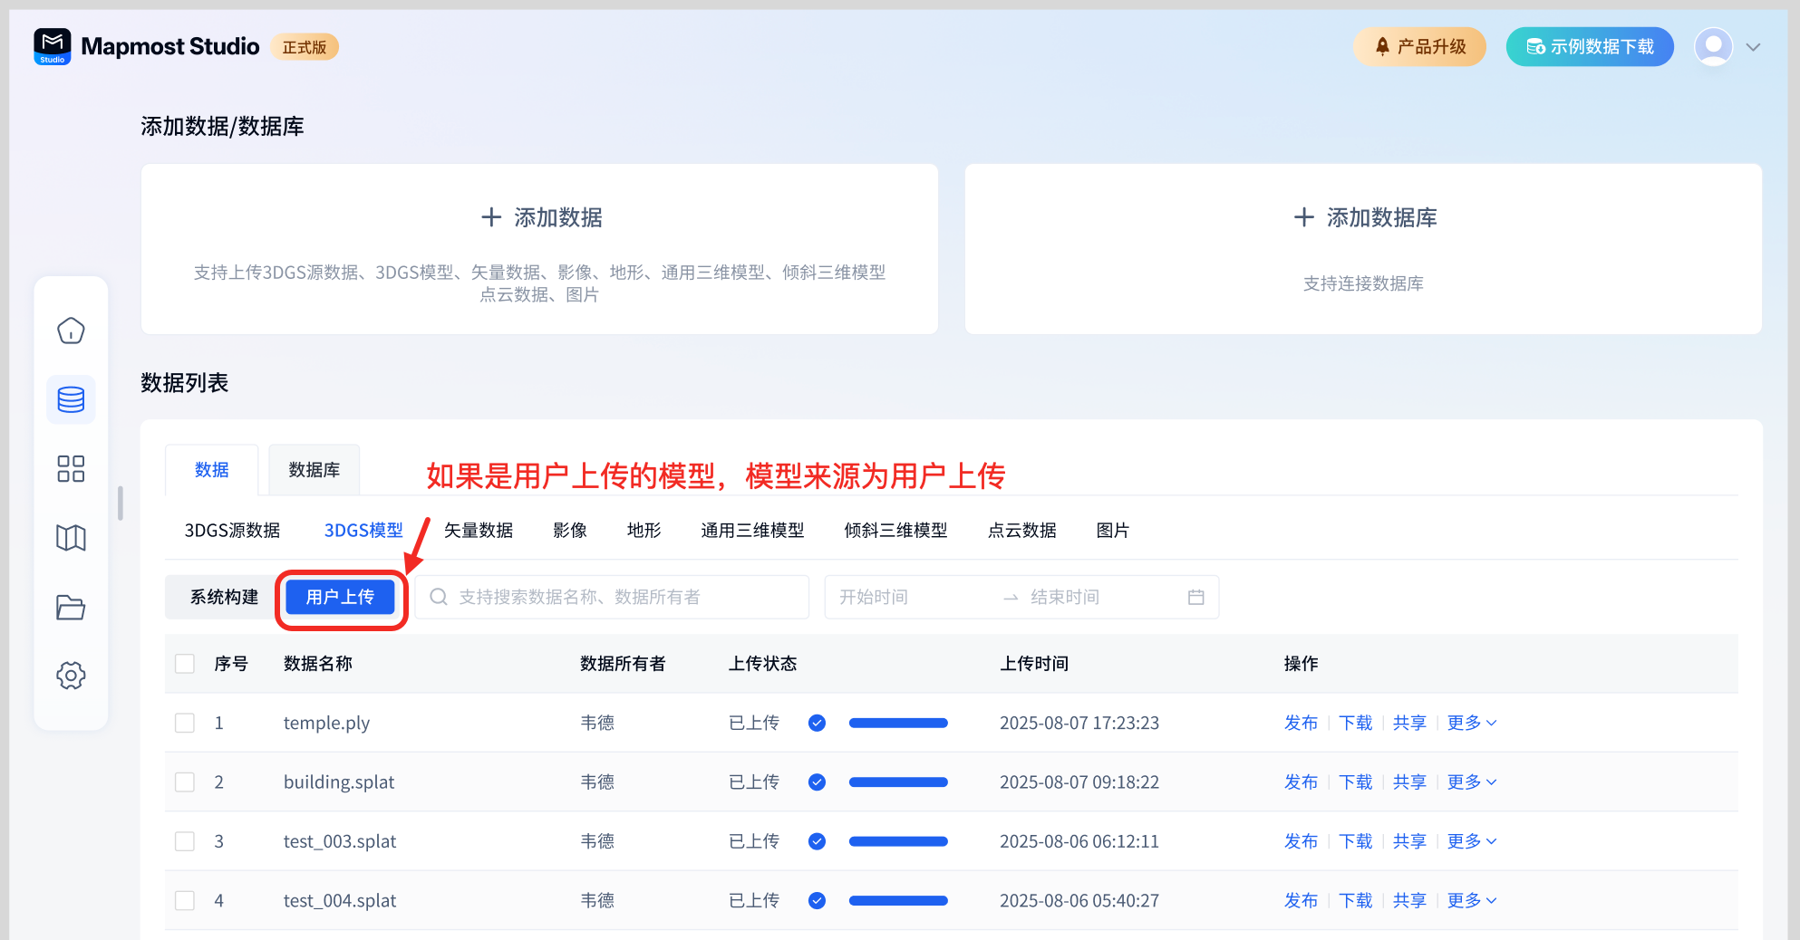Select the 矢量数据 category tab
Viewport: 1800px width, 940px height.
click(479, 531)
